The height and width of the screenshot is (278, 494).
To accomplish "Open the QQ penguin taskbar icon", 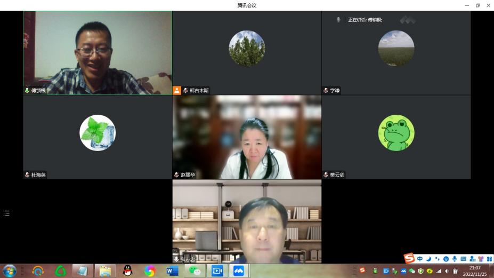I will [127, 271].
